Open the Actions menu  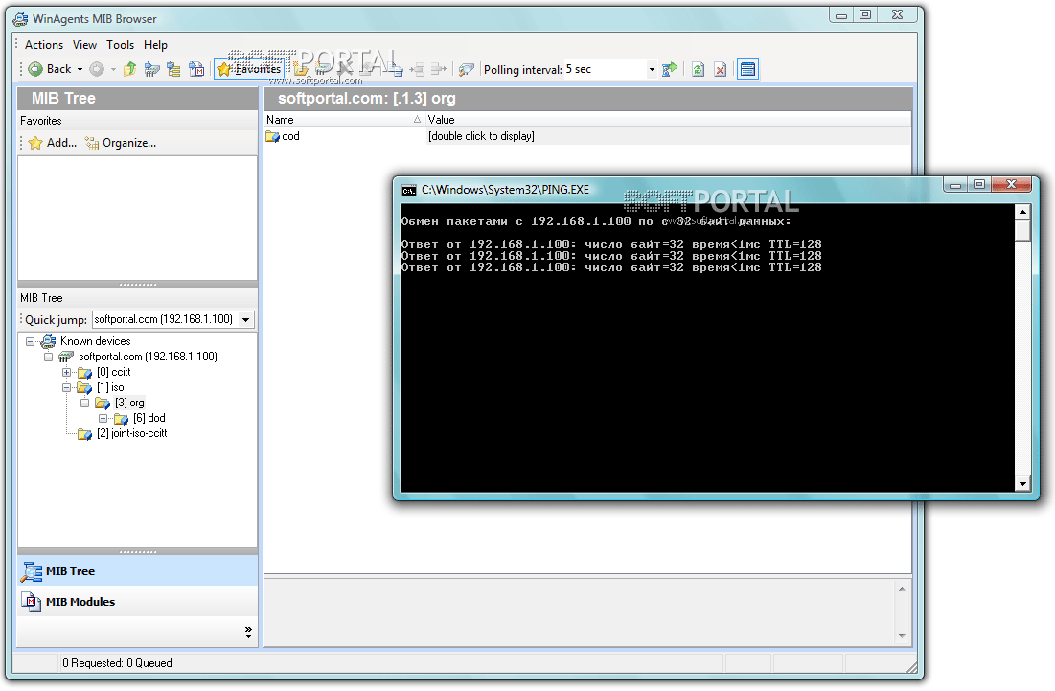(x=44, y=44)
